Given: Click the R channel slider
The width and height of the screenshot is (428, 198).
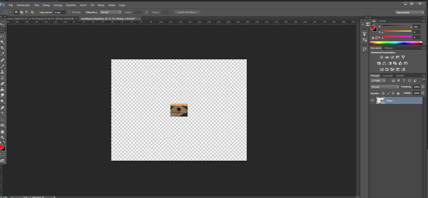Looking at the screenshot, I should [397, 26].
